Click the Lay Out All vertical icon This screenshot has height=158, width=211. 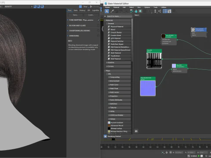coord(155,11)
